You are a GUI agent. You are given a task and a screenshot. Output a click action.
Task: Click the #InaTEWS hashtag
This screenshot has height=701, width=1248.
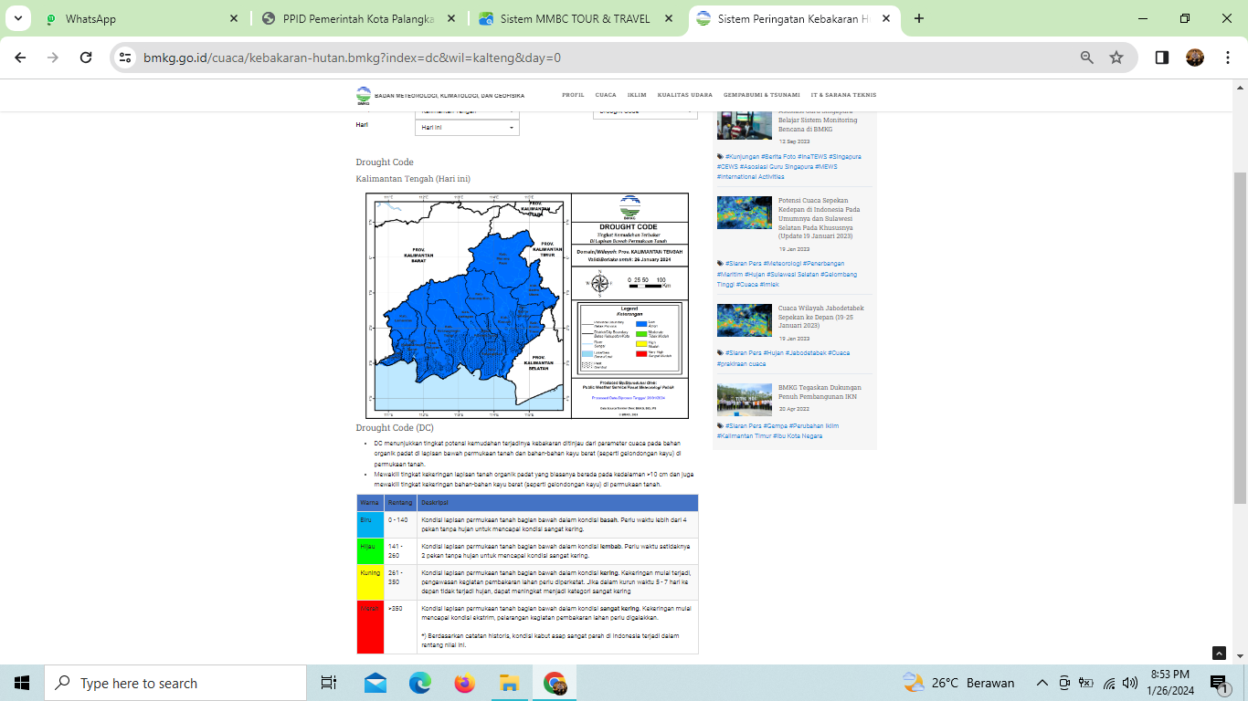[x=812, y=157]
